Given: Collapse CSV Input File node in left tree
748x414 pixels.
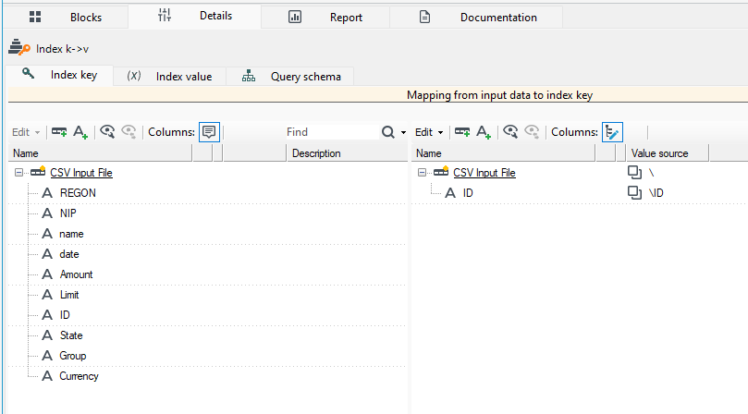Looking at the screenshot, I should [18, 173].
